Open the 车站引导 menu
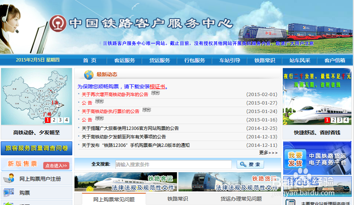The height and width of the screenshot is (205, 354). click(x=230, y=60)
